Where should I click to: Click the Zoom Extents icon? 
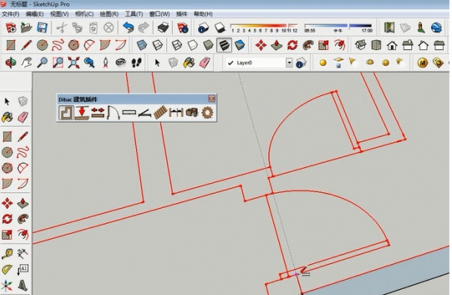[x=74, y=63]
